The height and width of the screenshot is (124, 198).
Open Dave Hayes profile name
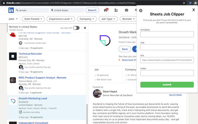click(x=110, y=91)
